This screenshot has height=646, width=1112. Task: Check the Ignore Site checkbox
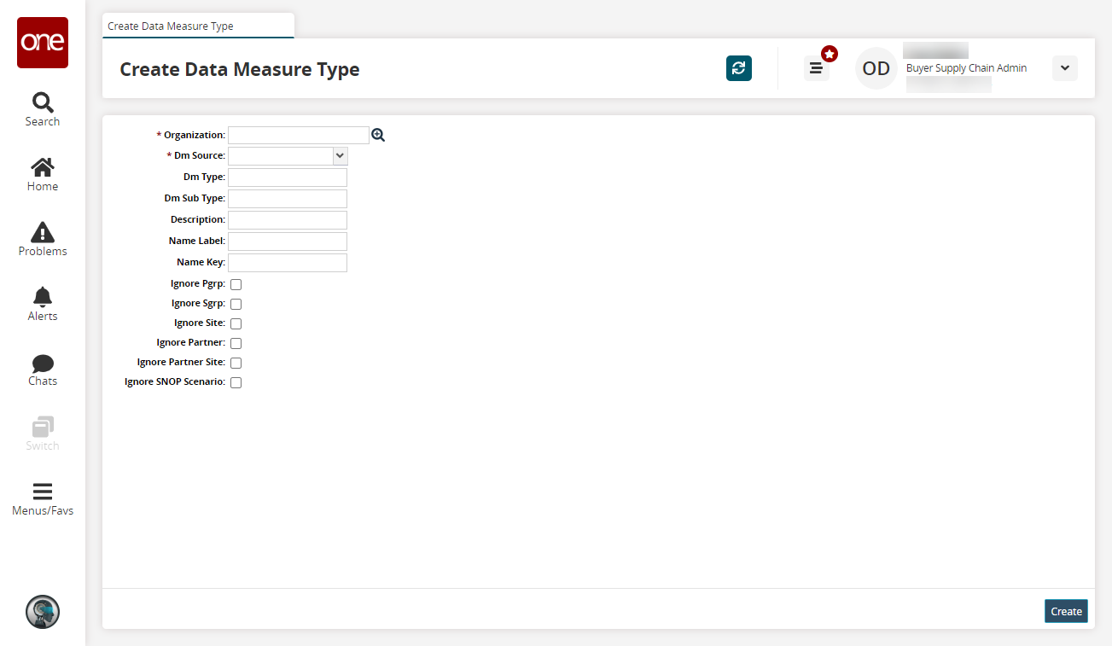click(236, 323)
